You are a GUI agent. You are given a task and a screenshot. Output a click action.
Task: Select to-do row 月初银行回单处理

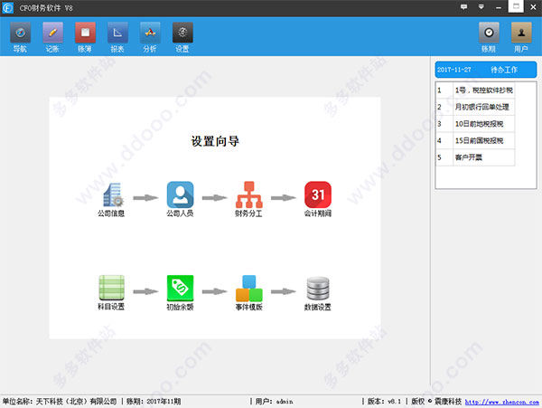point(475,107)
